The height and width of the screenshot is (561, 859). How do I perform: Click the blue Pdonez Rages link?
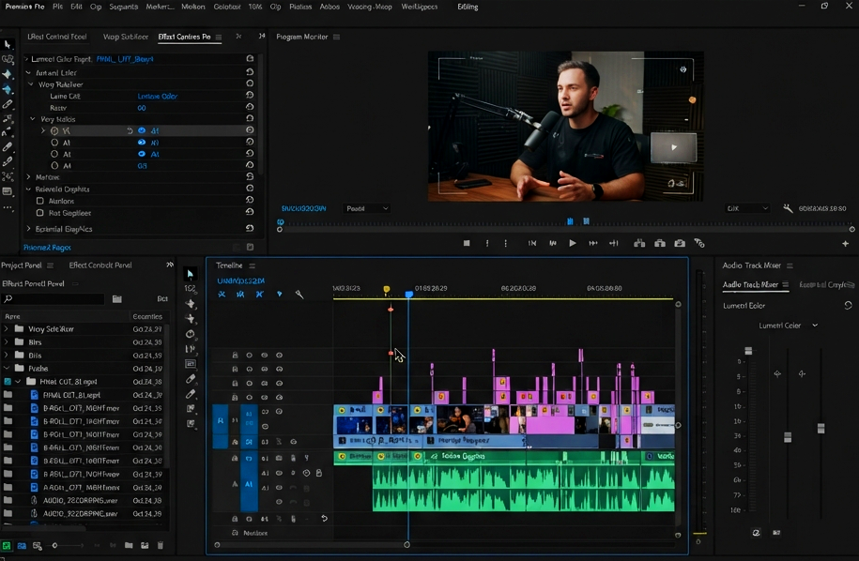point(47,248)
